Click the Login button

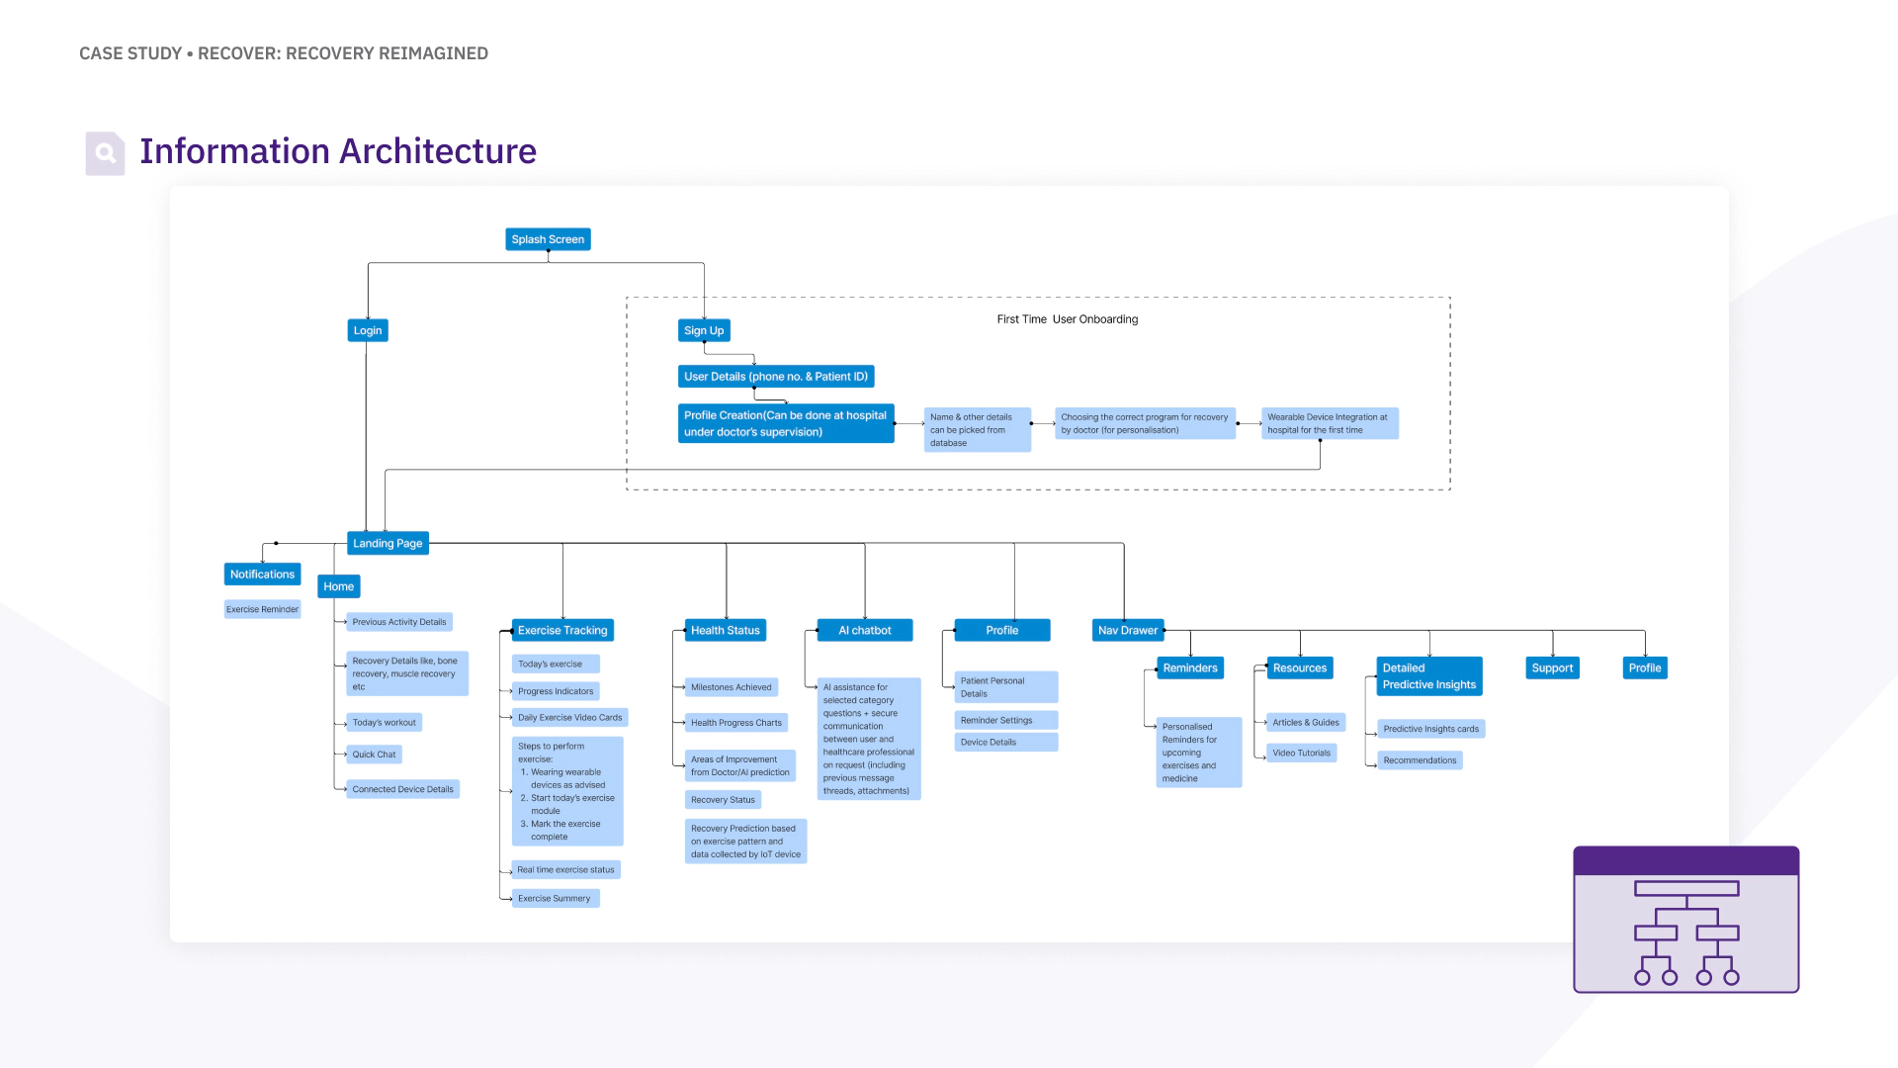tap(368, 328)
